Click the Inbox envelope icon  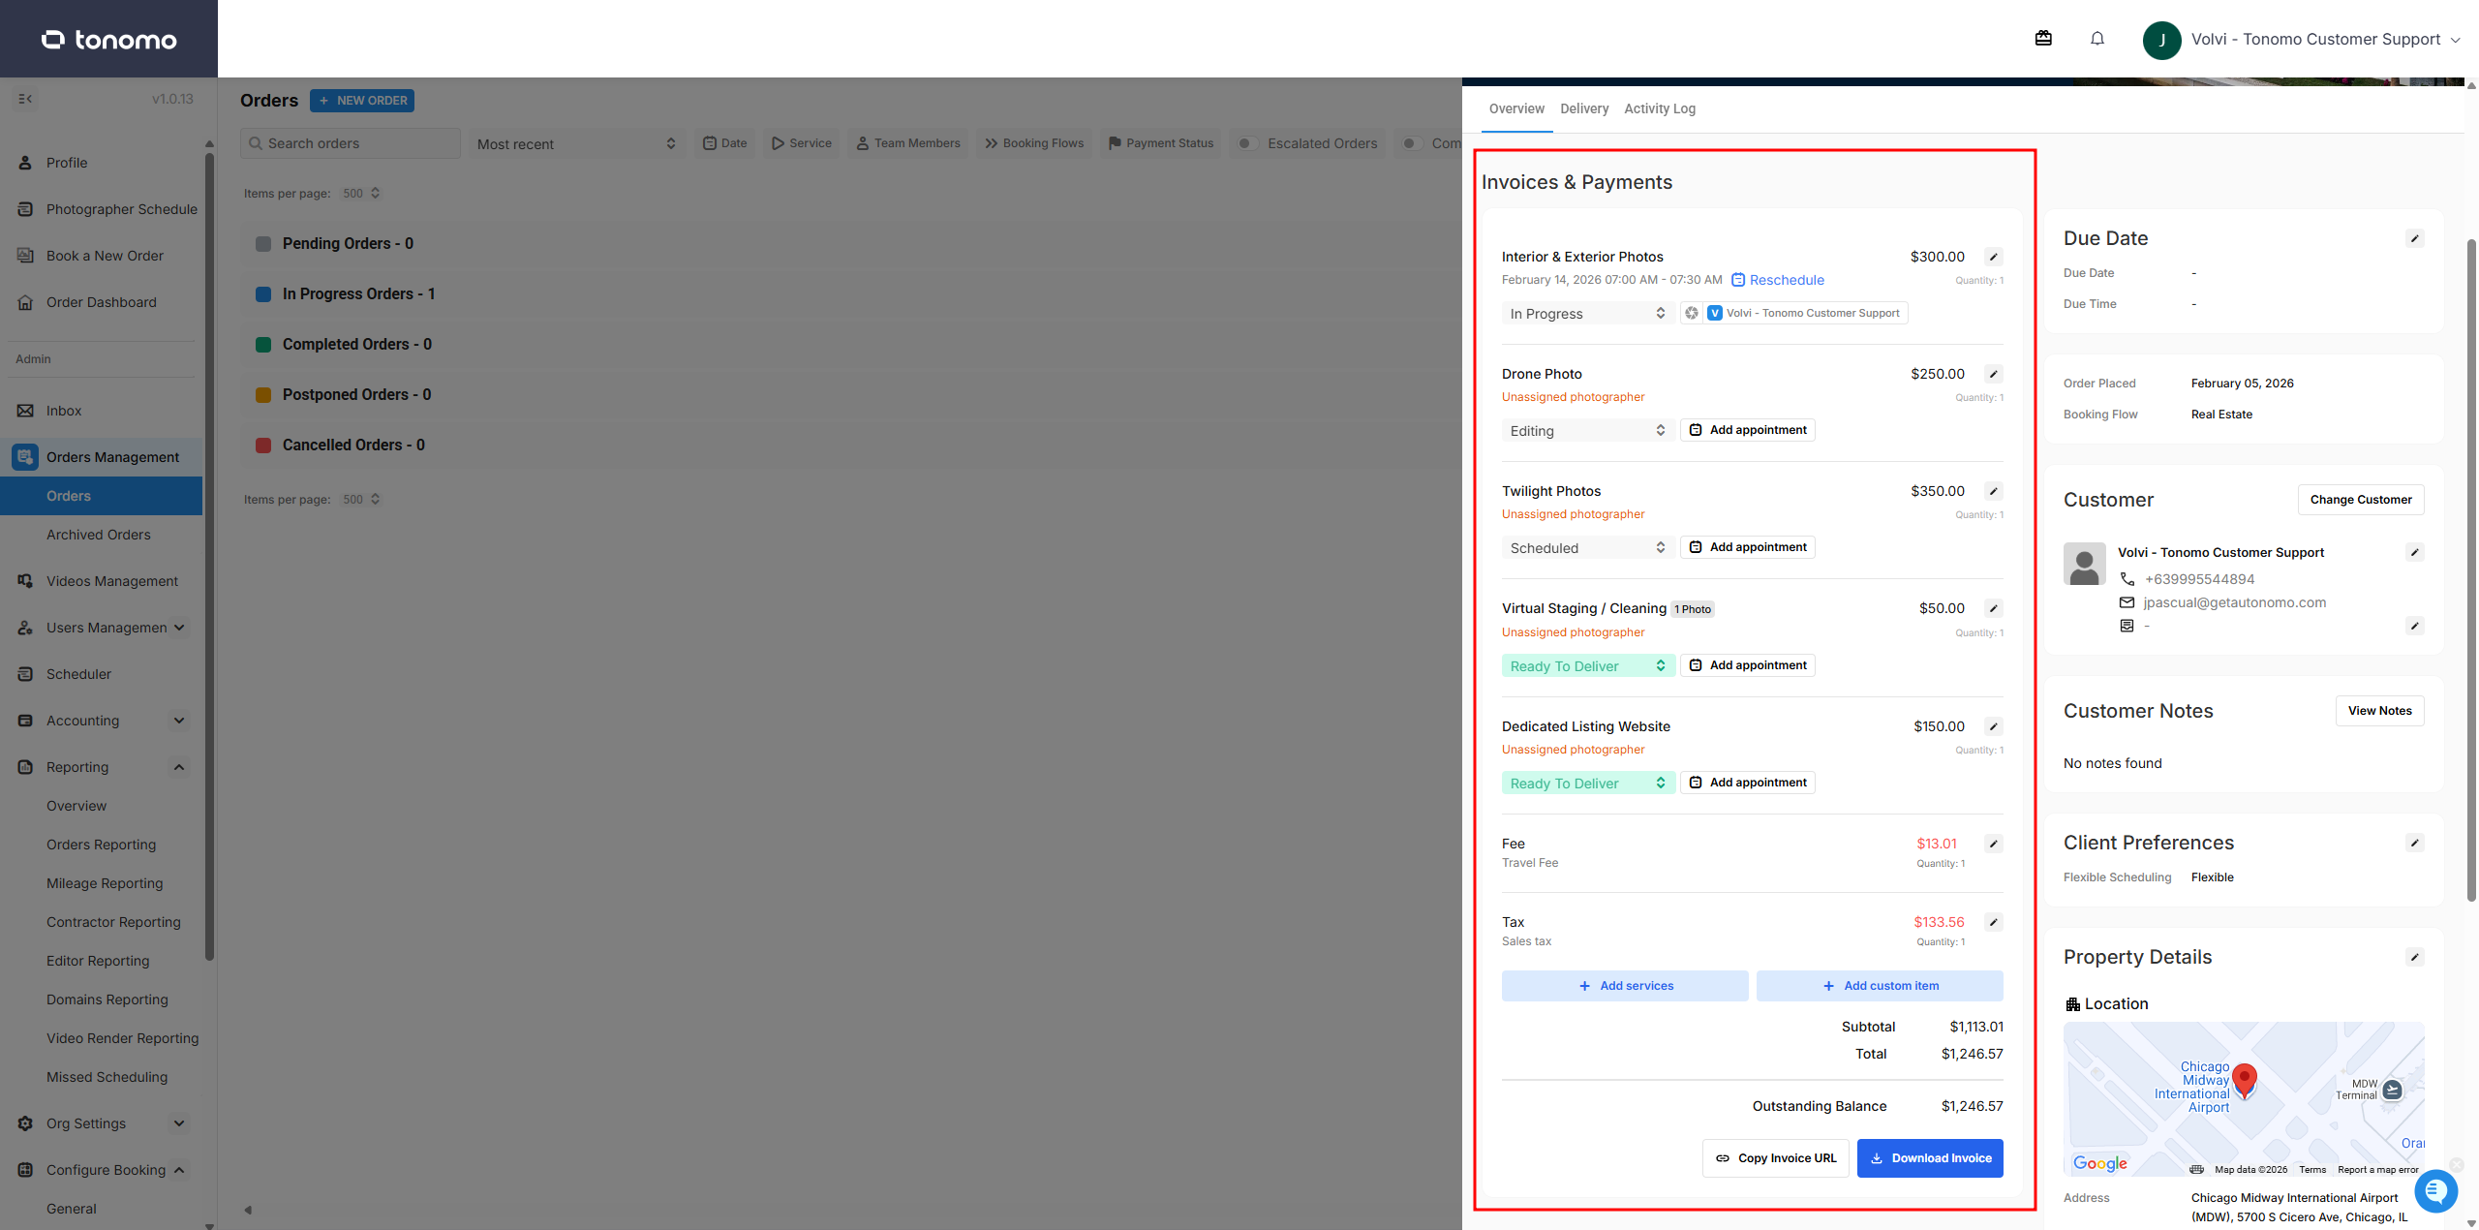25,411
